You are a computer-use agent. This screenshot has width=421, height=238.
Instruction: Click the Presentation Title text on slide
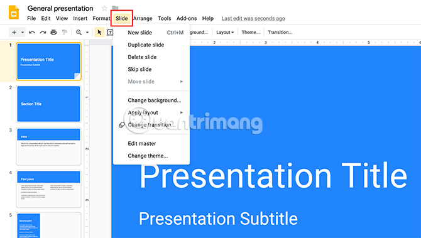(x=273, y=176)
